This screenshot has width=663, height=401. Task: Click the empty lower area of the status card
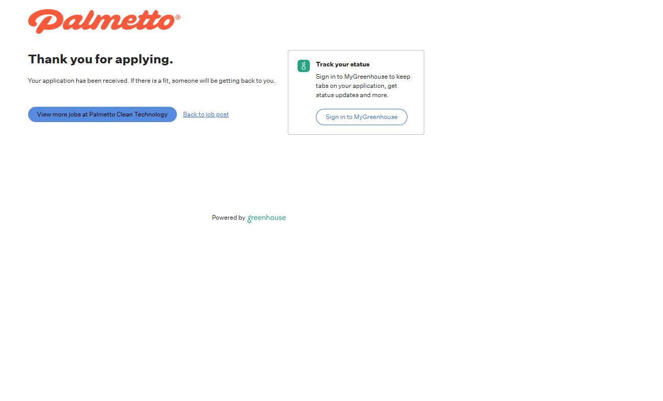coord(356,130)
